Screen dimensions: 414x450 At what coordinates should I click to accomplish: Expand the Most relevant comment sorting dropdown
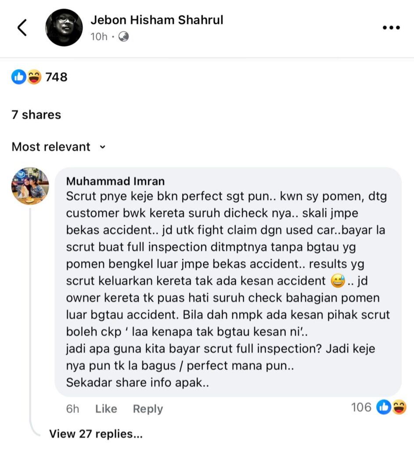click(59, 147)
